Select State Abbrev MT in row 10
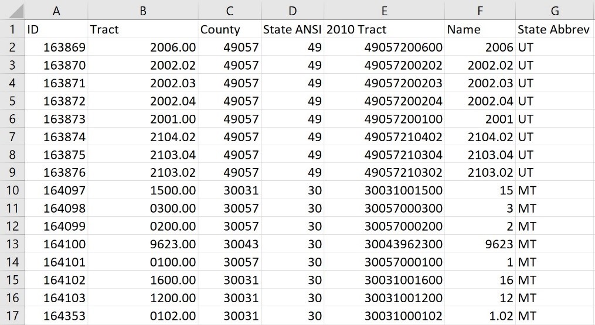Viewport: 595px width, 325px height. pyautogui.click(x=555, y=190)
